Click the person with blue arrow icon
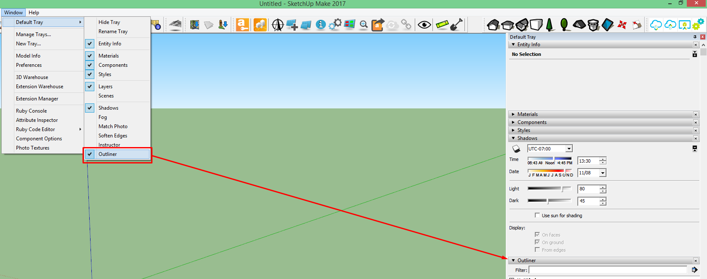 point(223,25)
